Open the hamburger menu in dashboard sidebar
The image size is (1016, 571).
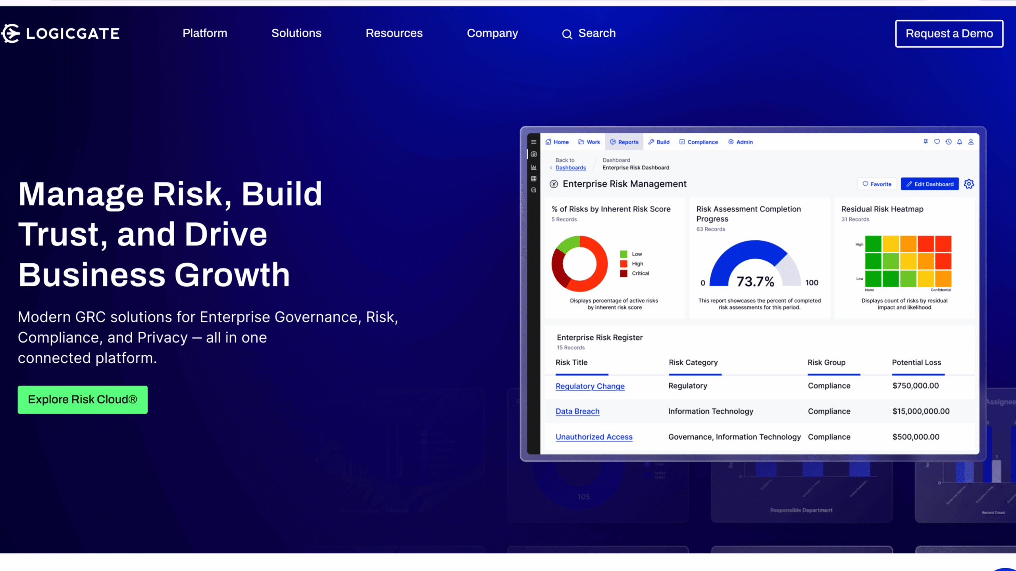pos(533,142)
